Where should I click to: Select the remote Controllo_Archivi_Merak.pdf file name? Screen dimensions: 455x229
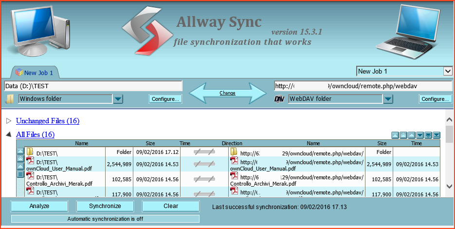point(263,184)
